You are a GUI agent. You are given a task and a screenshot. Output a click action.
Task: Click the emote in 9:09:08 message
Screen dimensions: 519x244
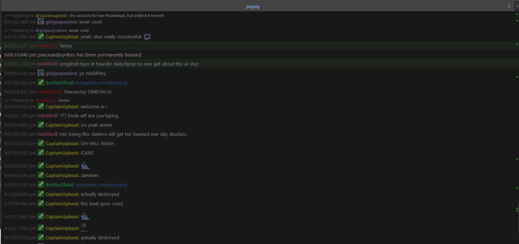click(85, 165)
